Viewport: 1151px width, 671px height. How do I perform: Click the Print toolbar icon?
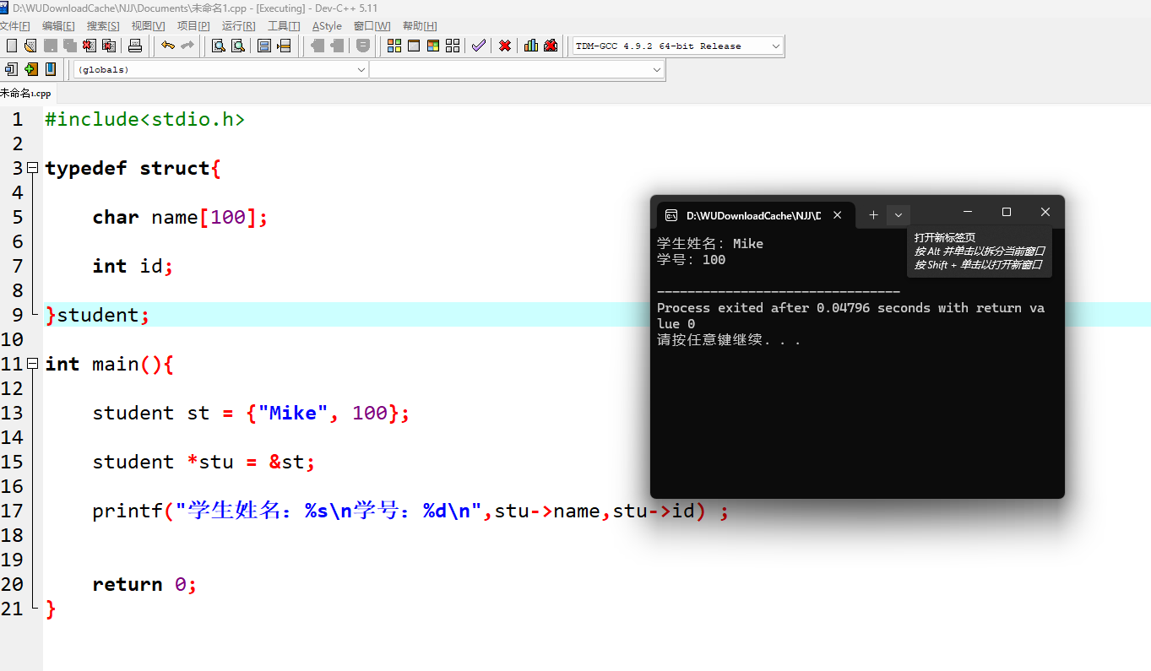click(x=135, y=46)
